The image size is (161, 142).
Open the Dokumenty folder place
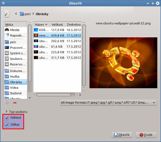[x=16, y=71]
